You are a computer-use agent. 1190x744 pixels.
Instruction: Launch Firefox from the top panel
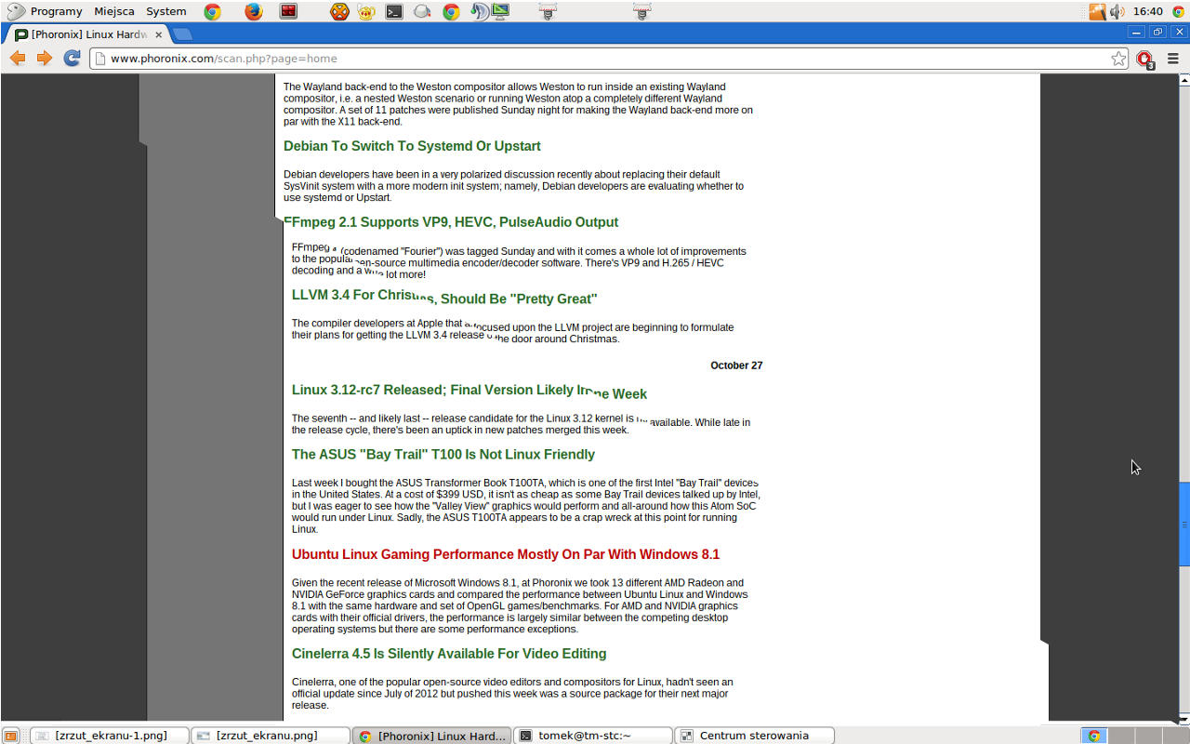tap(253, 11)
